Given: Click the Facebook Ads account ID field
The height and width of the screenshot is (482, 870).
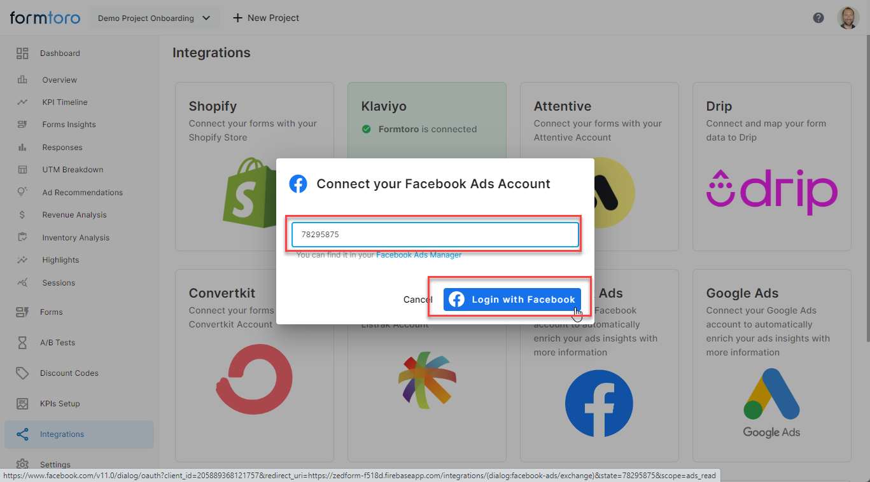Looking at the screenshot, I should (435, 235).
